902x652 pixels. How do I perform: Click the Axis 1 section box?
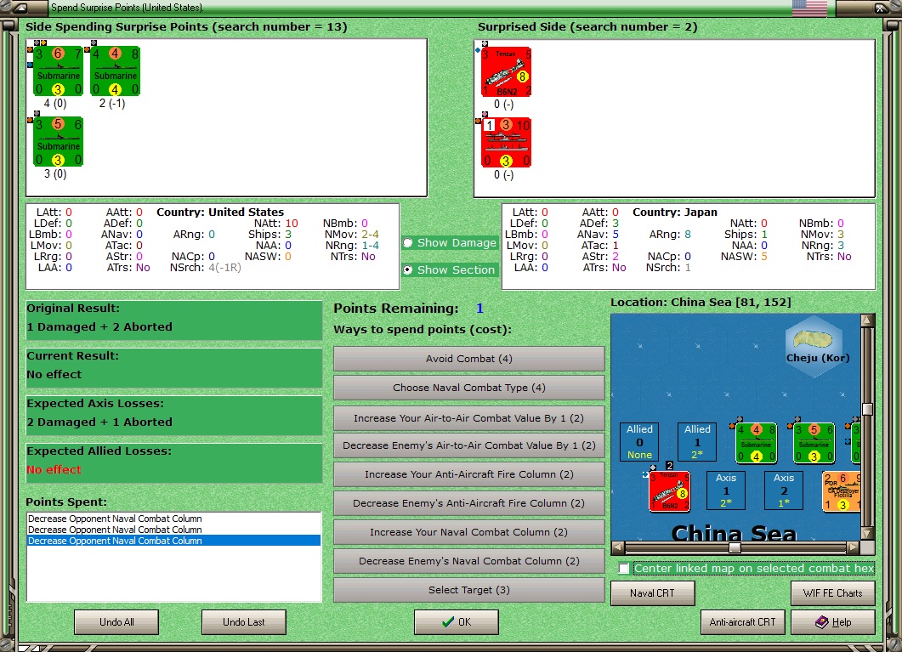coord(726,490)
